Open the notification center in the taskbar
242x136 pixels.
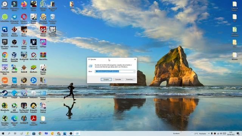click(x=238, y=133)
